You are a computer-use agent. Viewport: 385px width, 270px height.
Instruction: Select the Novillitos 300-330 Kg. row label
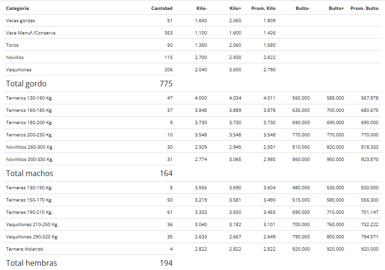(x=30, y=159)
